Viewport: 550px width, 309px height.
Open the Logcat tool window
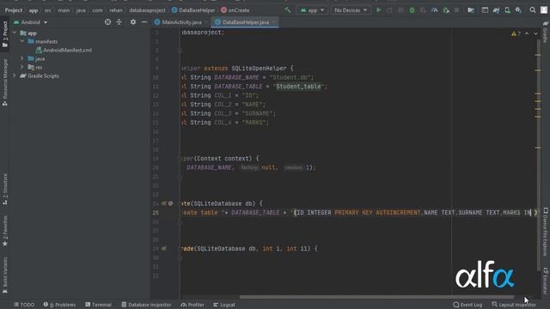click(x=224, y=305)
